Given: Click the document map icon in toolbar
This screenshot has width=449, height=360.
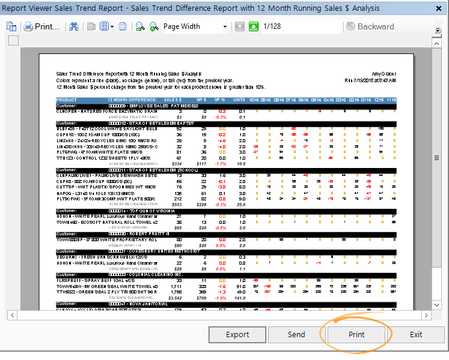Looking at the screenshot, I should click(11, 26).
